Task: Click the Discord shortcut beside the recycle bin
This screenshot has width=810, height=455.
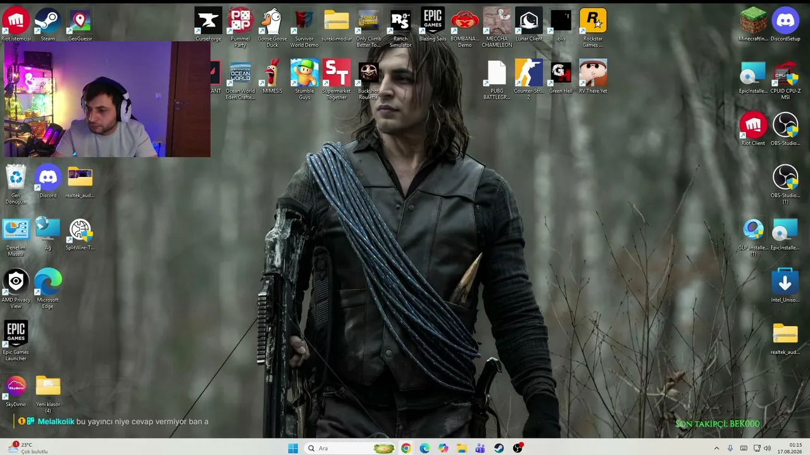Action: [47, 181]
